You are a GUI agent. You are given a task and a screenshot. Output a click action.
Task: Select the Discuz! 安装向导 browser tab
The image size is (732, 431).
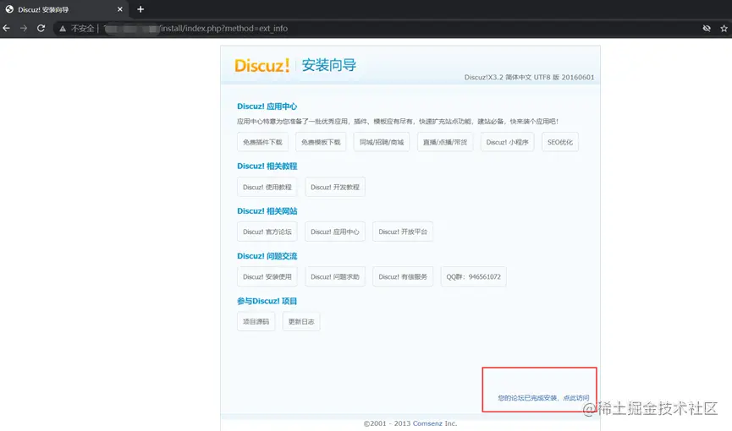63,9
